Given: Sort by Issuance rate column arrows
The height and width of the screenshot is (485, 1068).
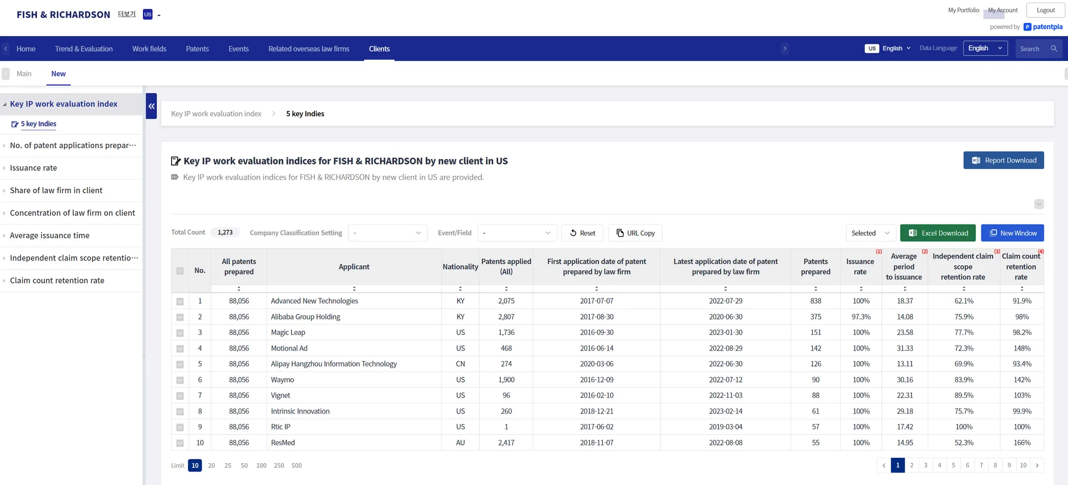Looking at the screenshot, I should click(x=861, y=289).
